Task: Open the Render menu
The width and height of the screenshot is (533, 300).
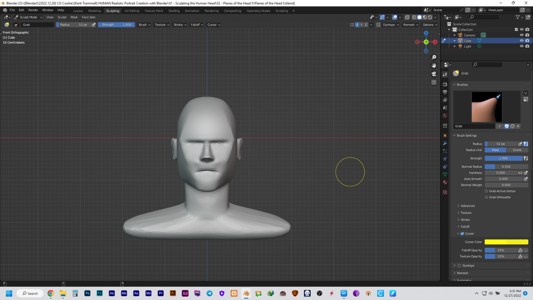Action: coord(33,10)
